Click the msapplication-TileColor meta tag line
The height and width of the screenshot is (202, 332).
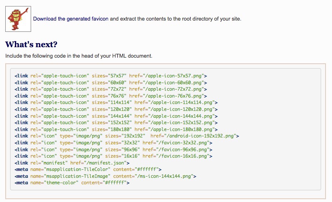88,169
